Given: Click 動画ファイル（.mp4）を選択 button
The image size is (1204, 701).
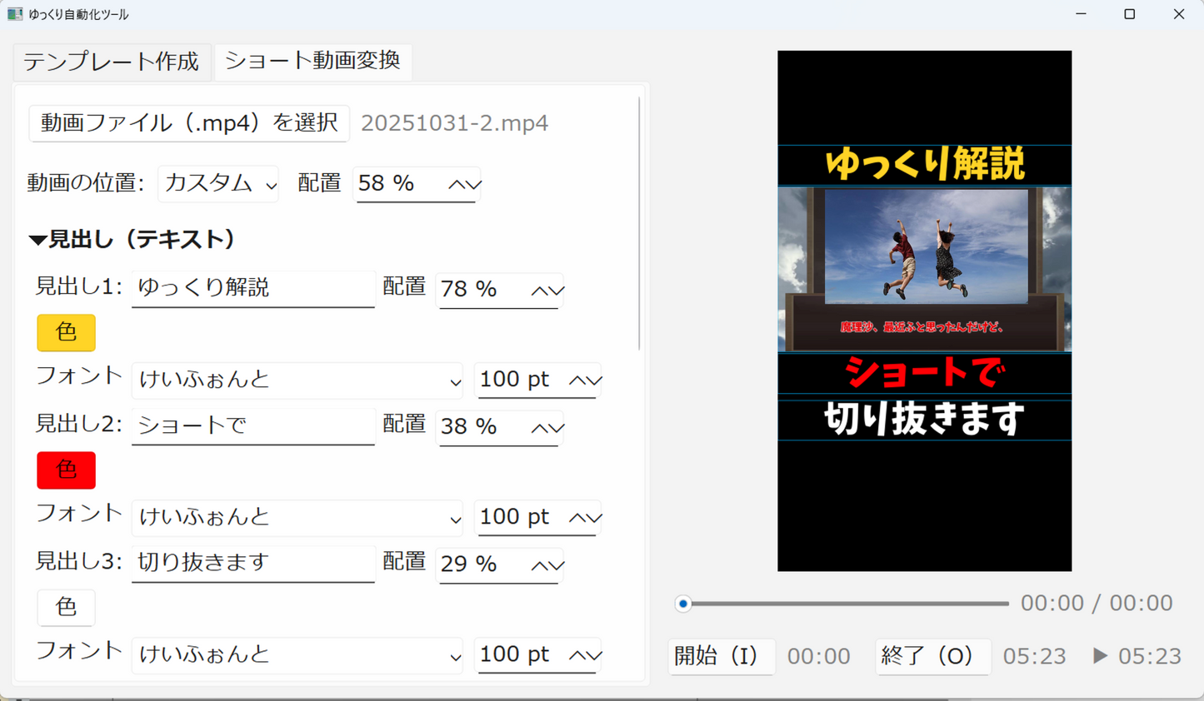Looking at the screenshot, I should pos(188,123).
